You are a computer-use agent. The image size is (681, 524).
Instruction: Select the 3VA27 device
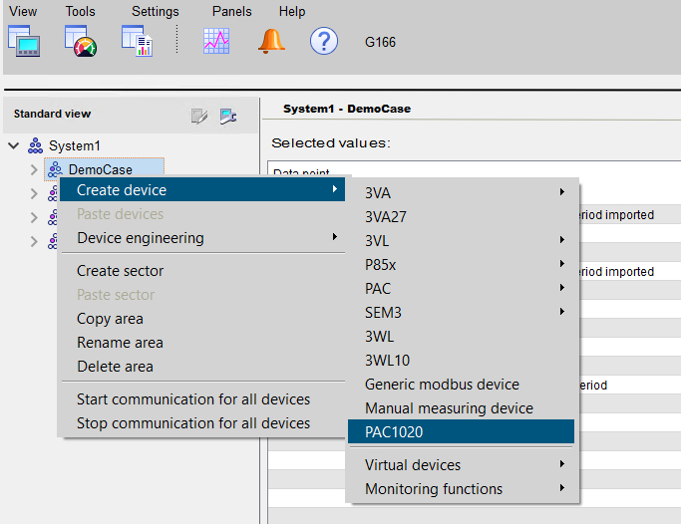462,216
